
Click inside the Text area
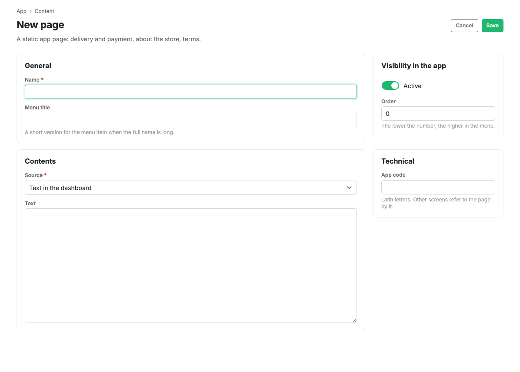point(191,265)
